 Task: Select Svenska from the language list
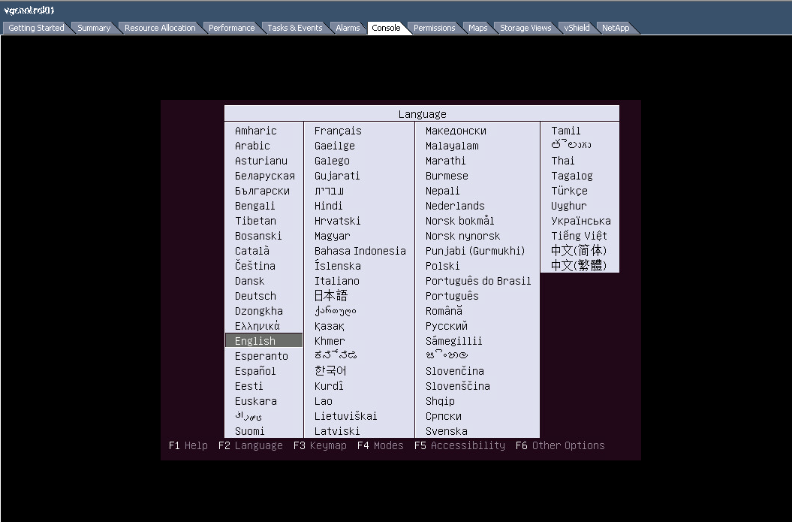coord(446,431)
